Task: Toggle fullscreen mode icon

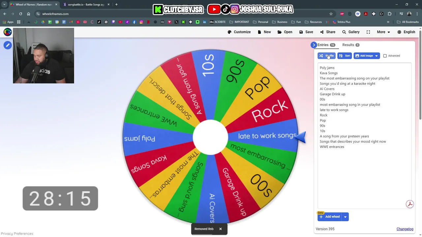Action: tap(368, 32)
